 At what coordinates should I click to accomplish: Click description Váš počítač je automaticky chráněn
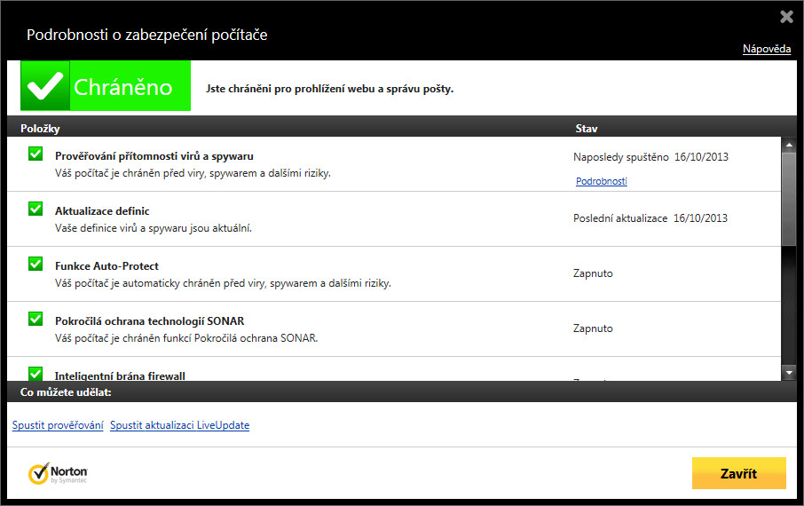(223, 283)
